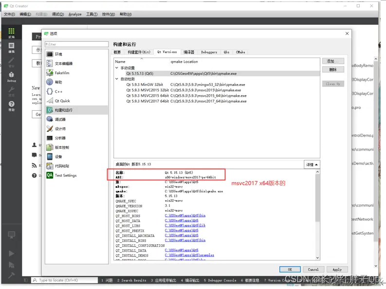Select the C++ options category

[77, 91]
